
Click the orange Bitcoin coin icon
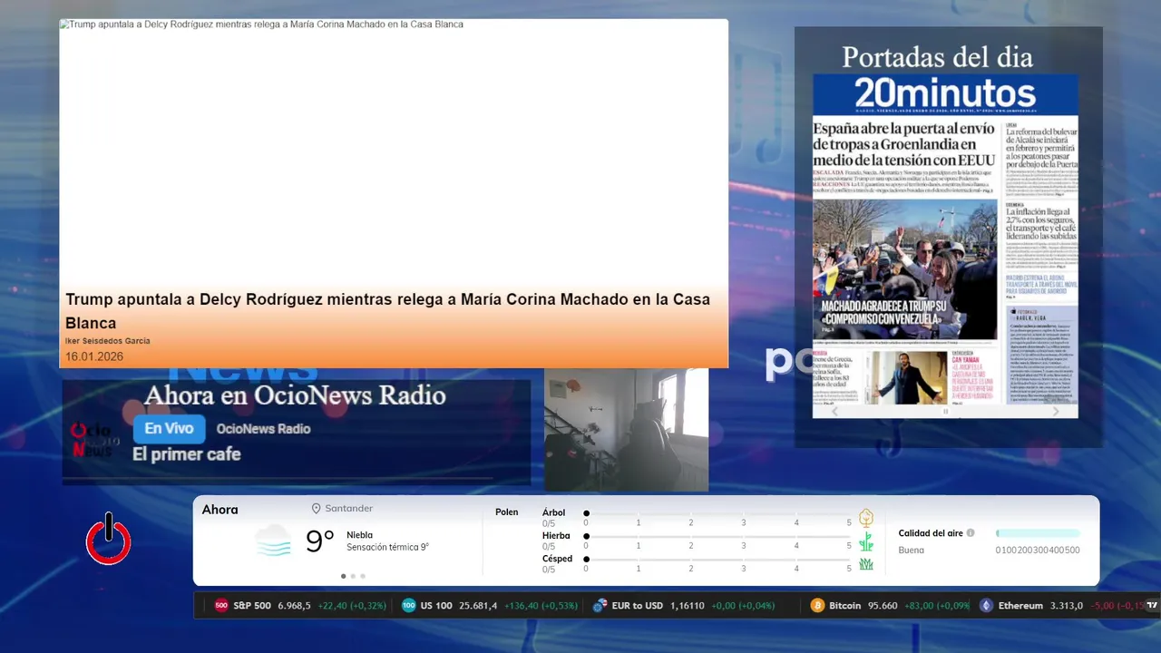pos(817,606)
